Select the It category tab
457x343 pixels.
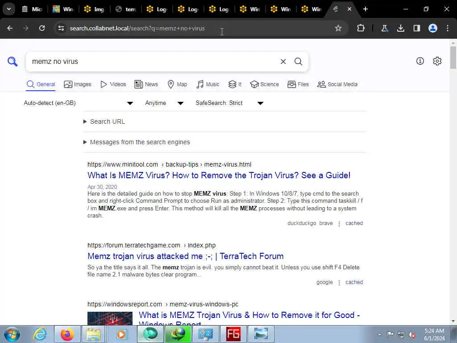coord(235,84)
